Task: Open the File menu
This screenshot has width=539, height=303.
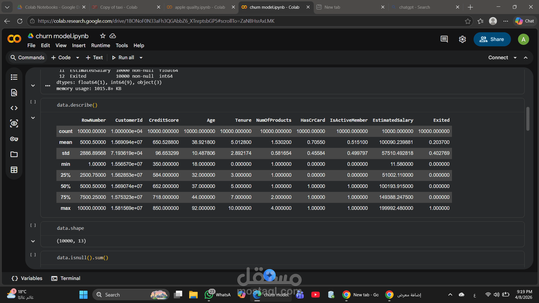Action: pyautogui.click(x=31, y=45)
